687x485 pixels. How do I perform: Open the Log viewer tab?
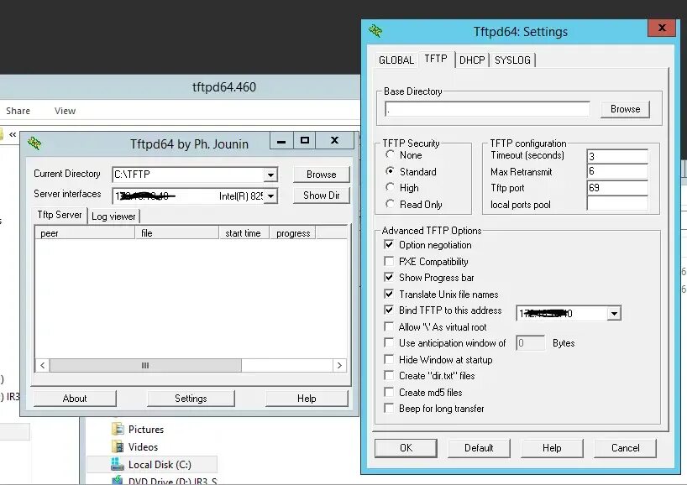click(113, 216)
